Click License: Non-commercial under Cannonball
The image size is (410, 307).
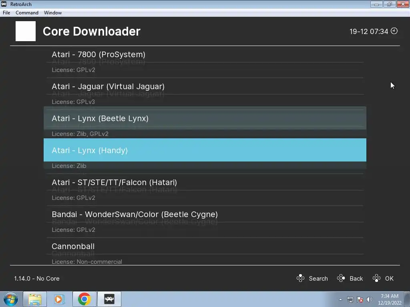tap(87, 261)
